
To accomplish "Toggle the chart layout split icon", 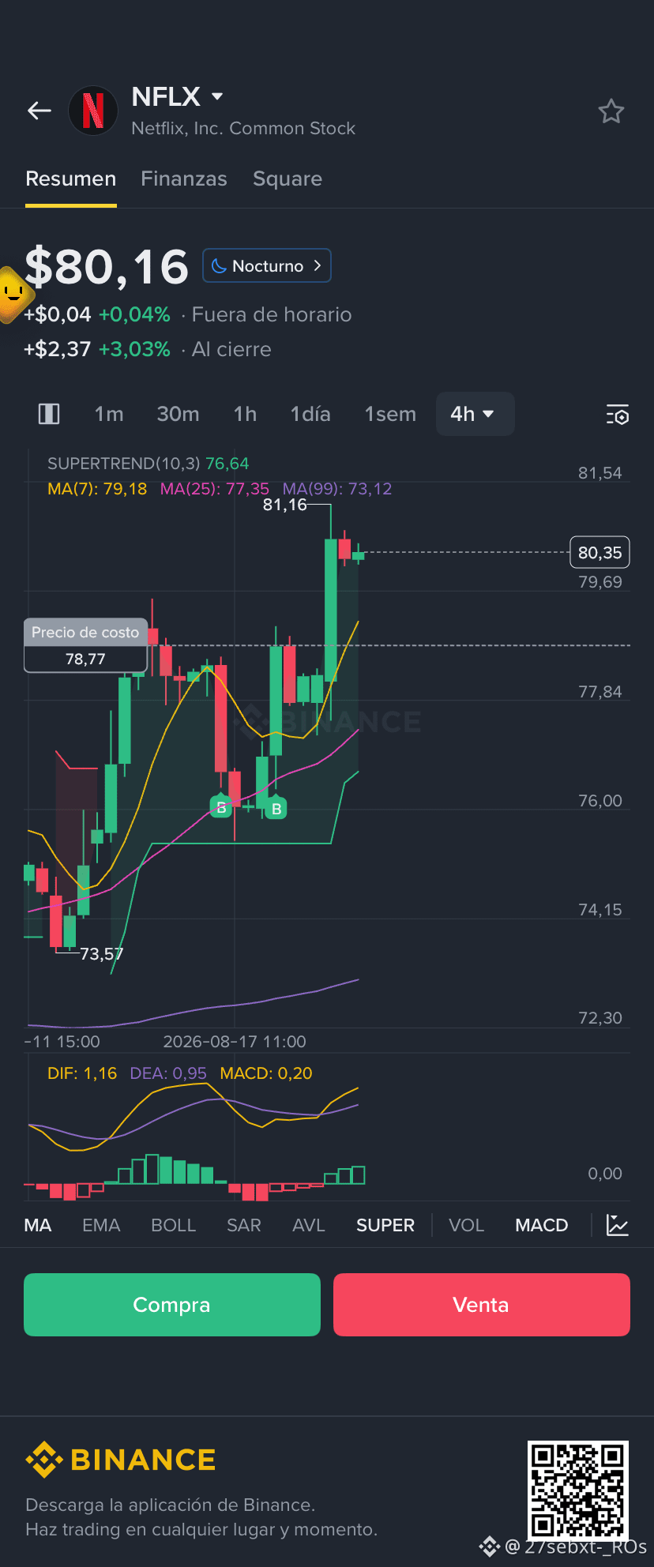I will click(x=49, y=414).
